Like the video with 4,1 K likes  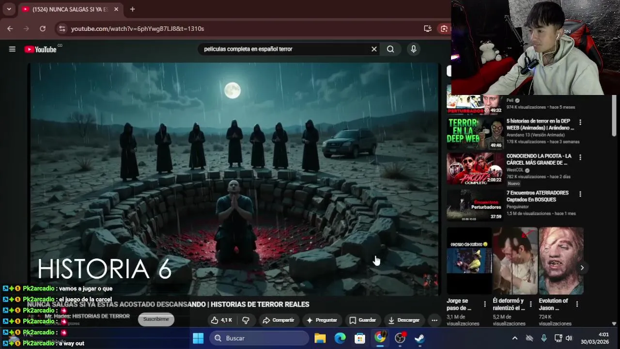(x=221, y=320)
